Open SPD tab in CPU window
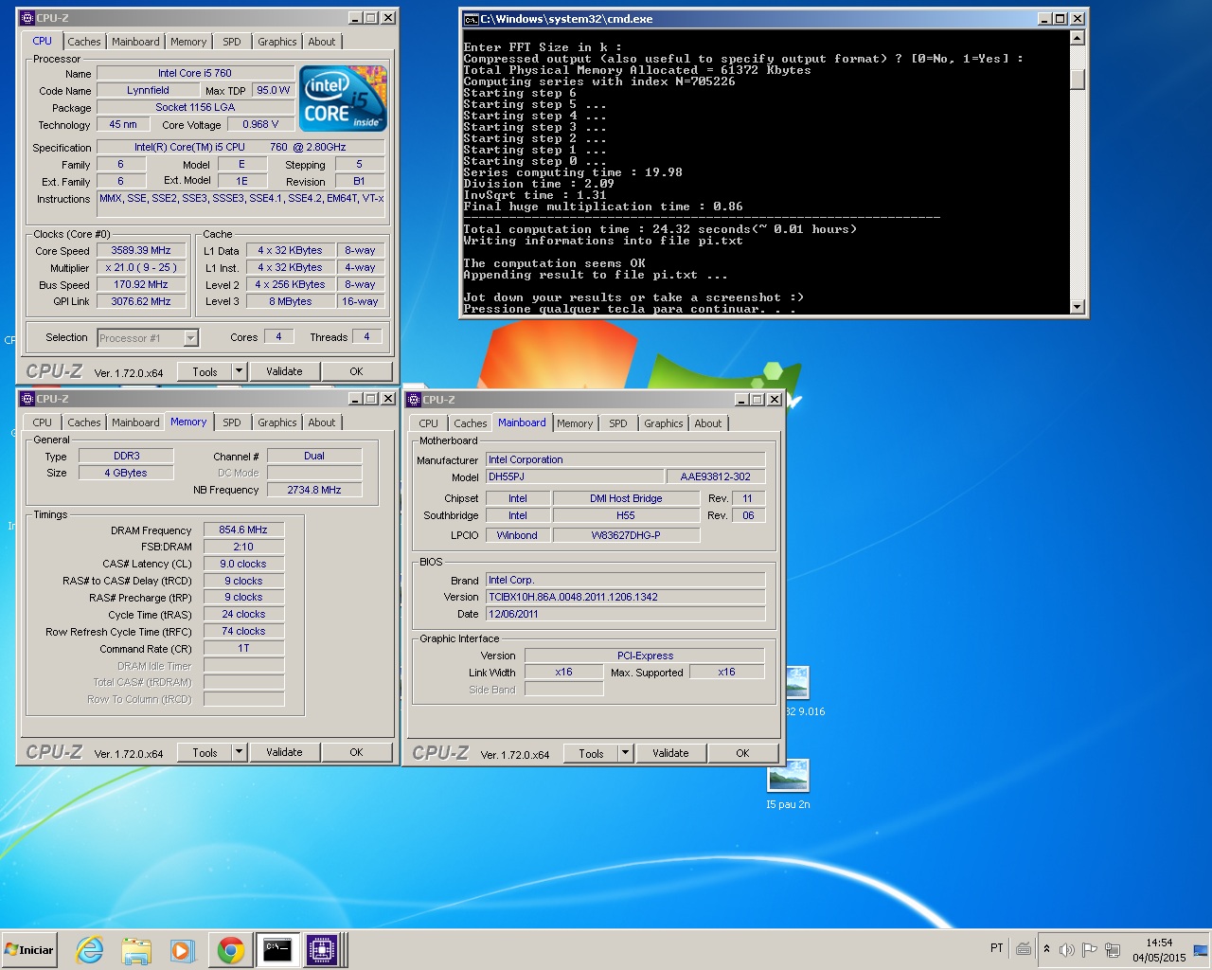Screen dimensions: 1212x970 tap(232, 42)
